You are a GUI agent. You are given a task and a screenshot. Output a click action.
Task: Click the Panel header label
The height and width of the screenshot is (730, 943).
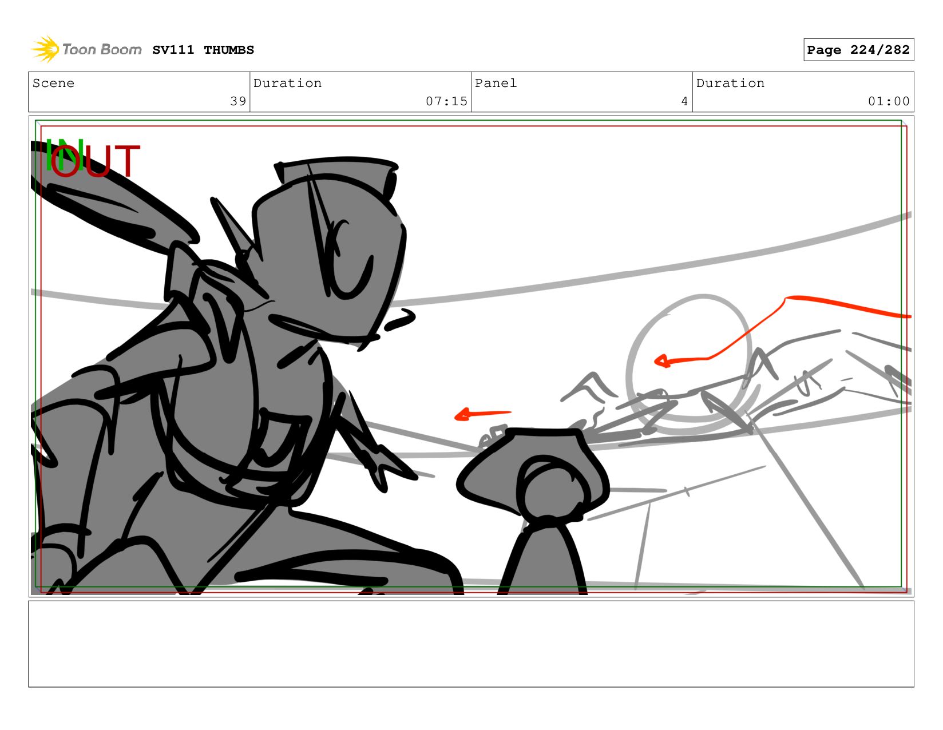point(496,83)
